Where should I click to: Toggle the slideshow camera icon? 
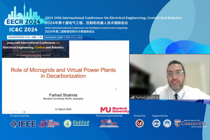tap(24, 112)
